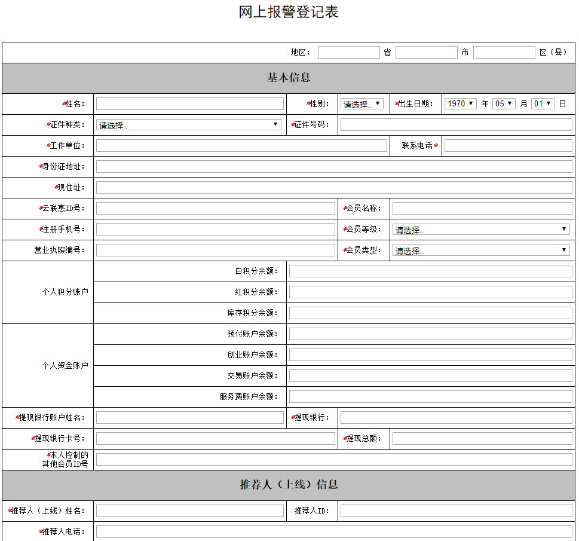
Task: Open the 性别 gender dropdown
Action: [362, 104]
